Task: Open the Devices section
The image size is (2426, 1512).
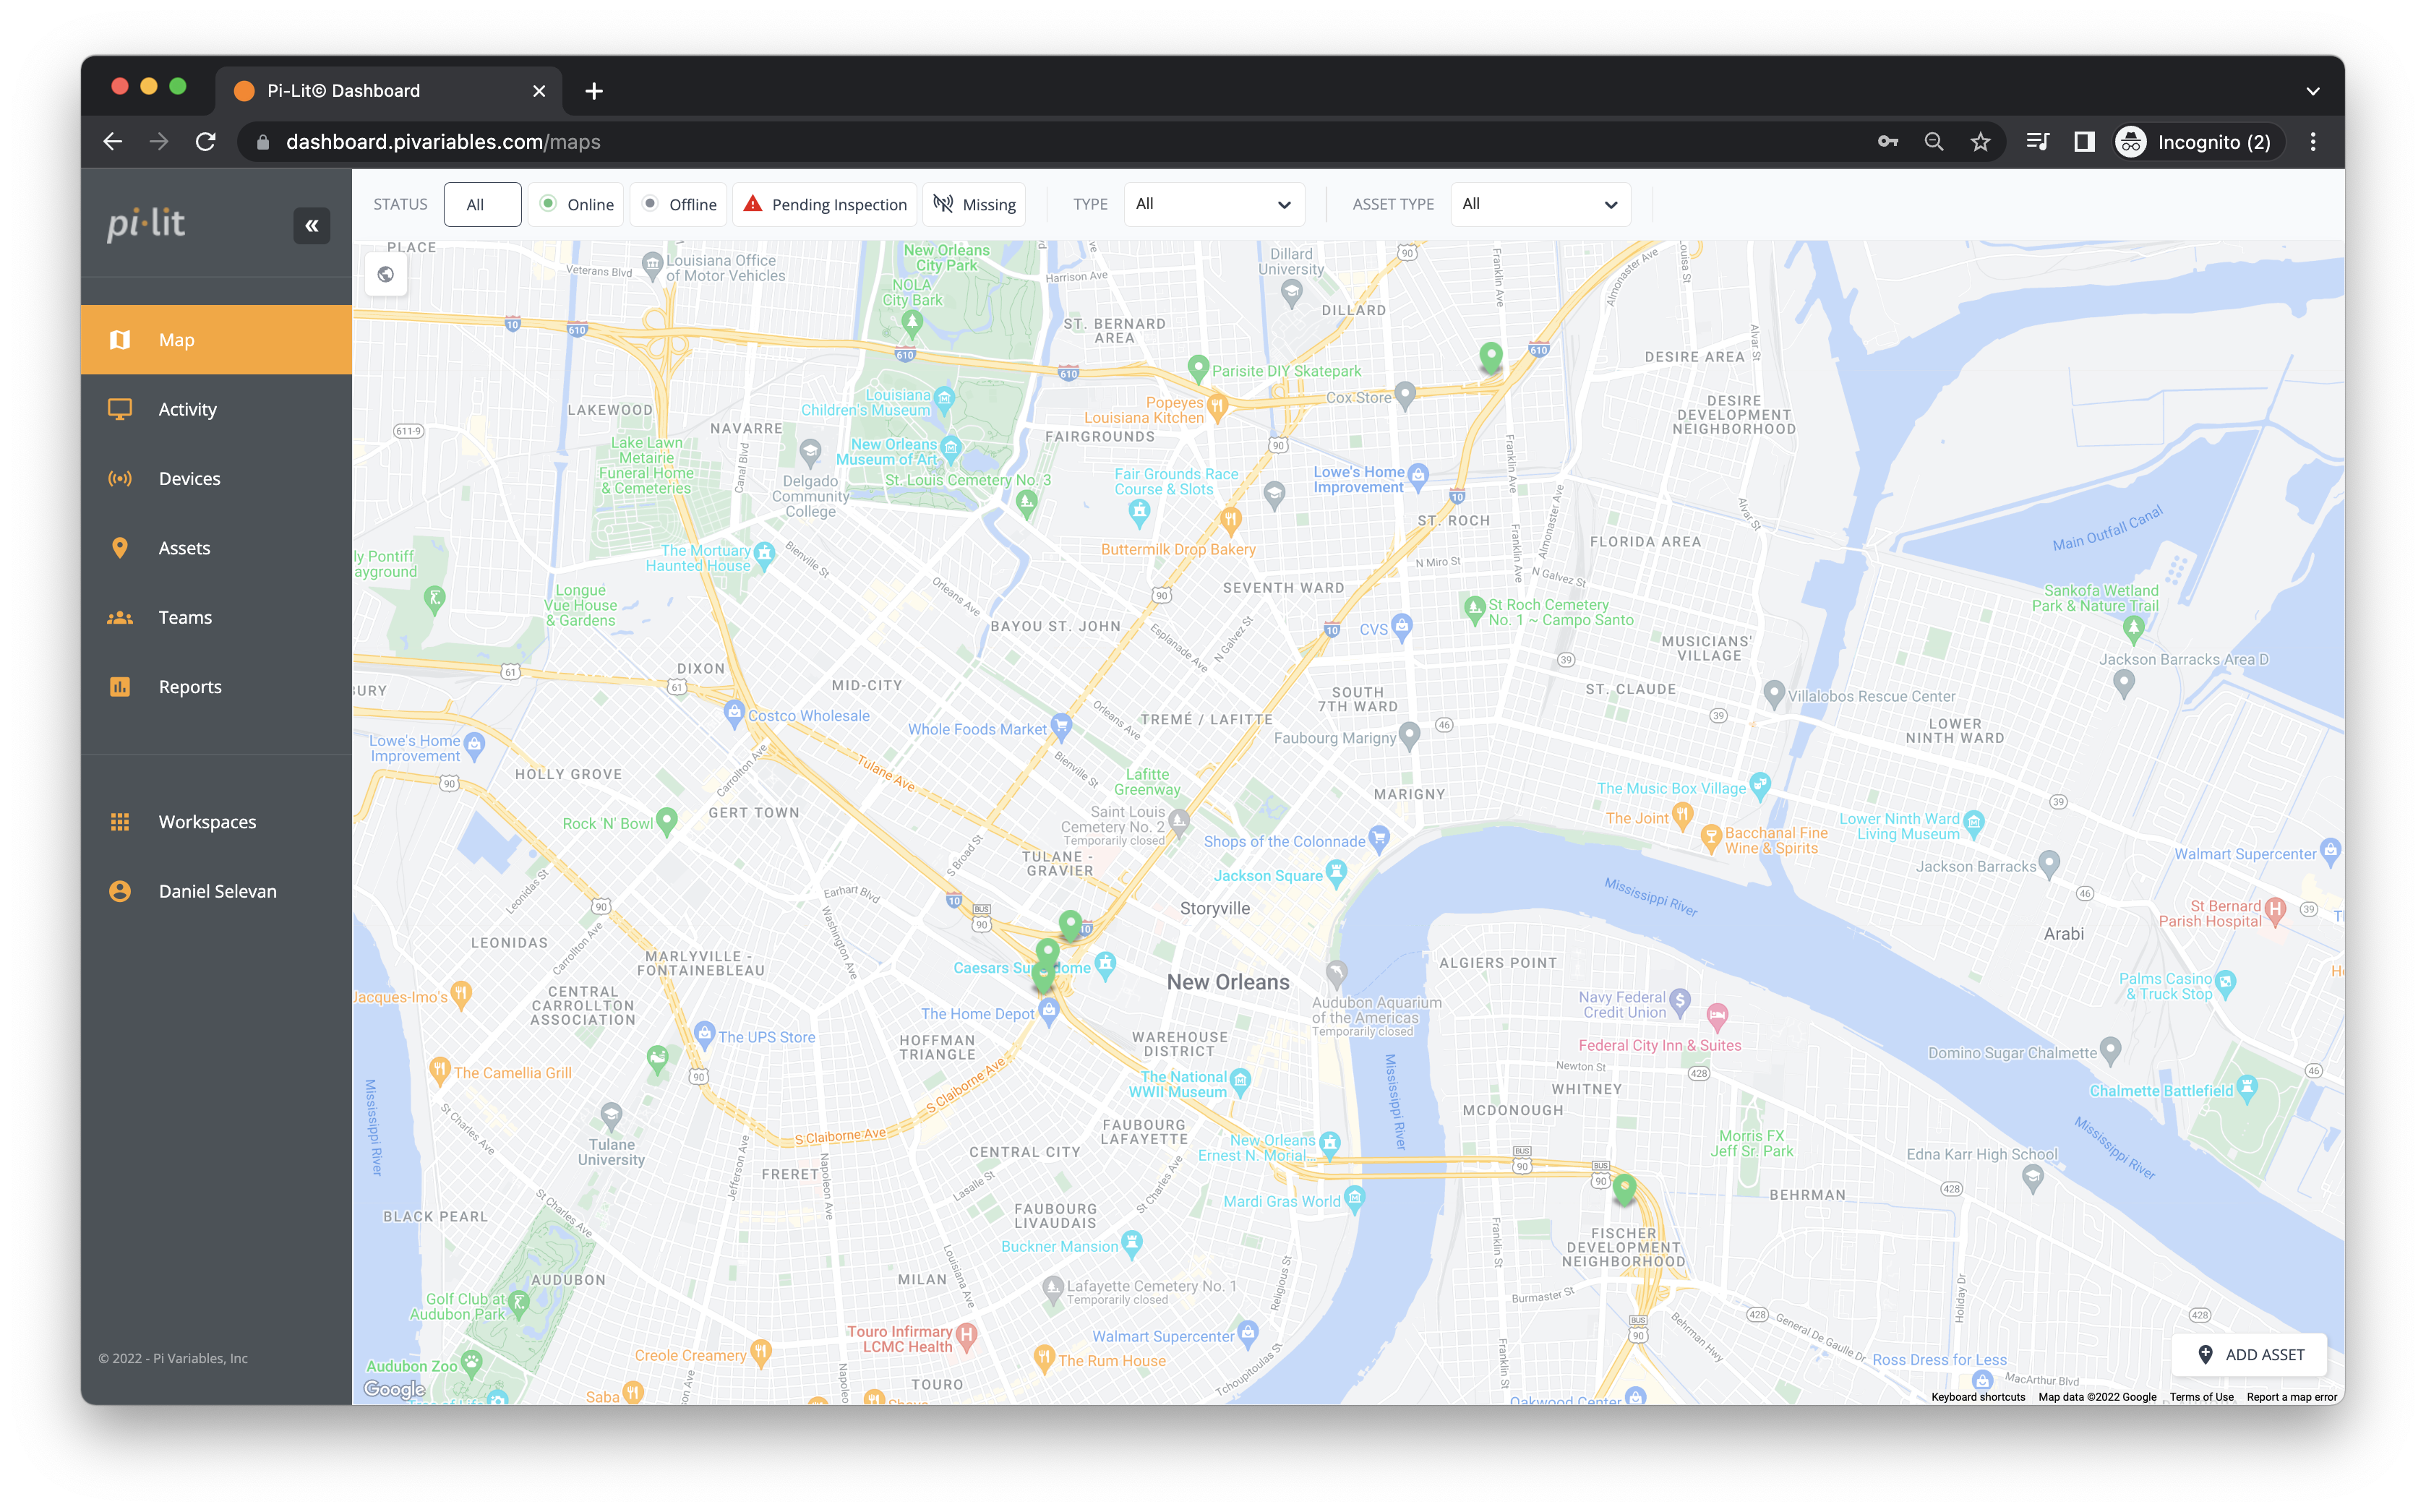Action: click(x=189, y=479)
